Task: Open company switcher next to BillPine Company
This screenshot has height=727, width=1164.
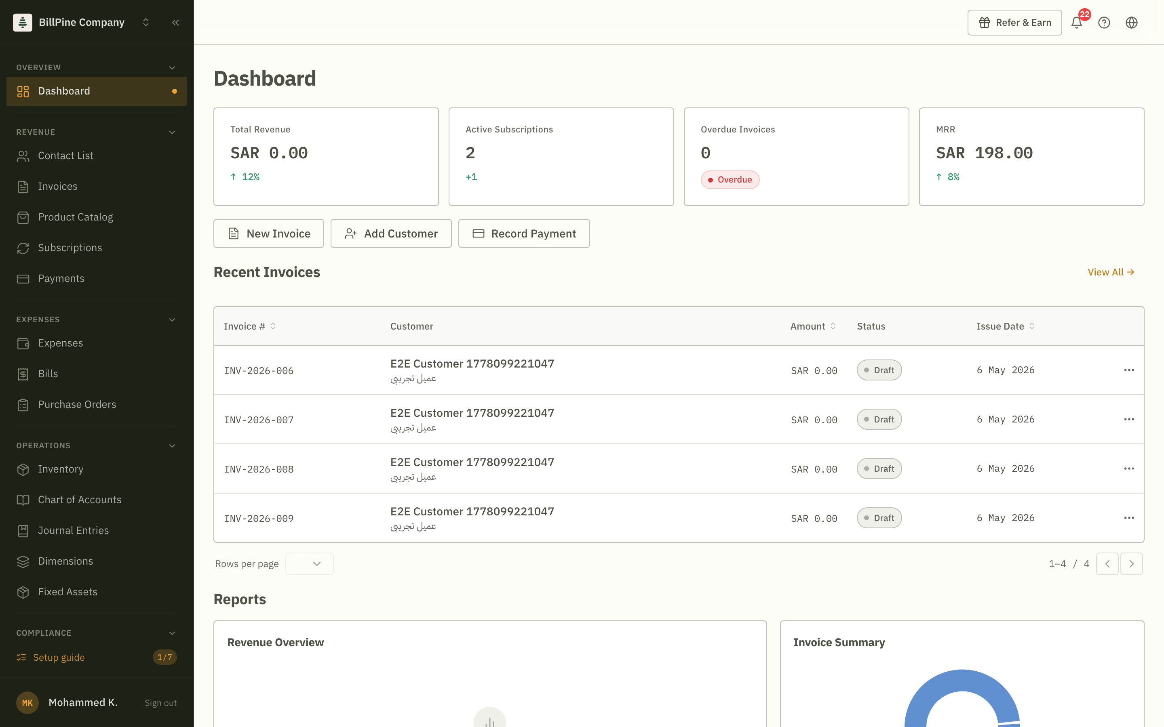Action: point(146,23)
